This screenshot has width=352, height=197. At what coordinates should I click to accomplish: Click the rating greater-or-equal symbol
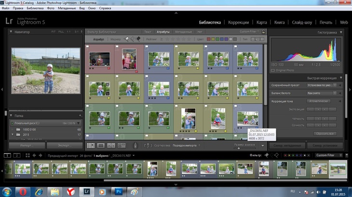click(x=162, y=39)
